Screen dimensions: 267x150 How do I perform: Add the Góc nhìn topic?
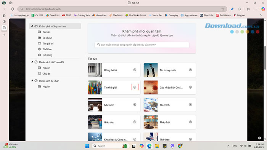point(135,104)
